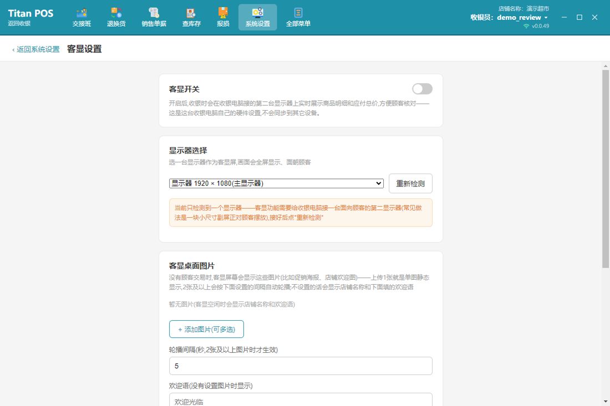
Task: Close the Titan POS window
Action: tap(594, 18)
